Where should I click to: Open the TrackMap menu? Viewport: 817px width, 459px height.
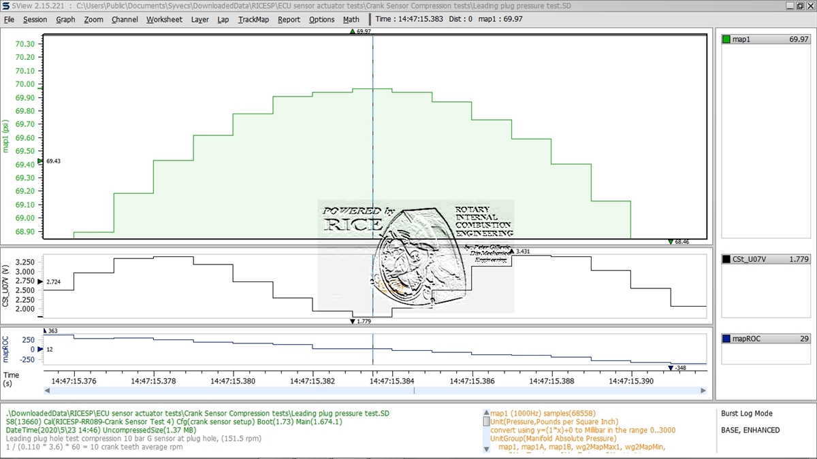coord(253,20)
